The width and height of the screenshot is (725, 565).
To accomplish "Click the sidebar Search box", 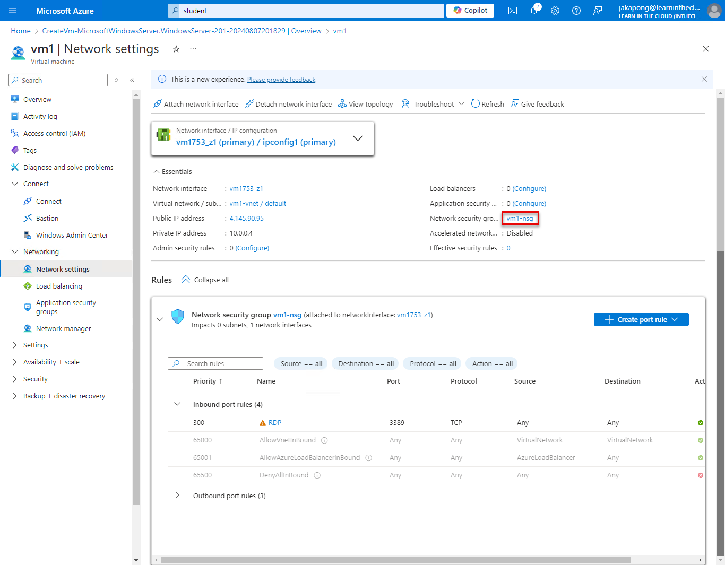I will [58, 80].
